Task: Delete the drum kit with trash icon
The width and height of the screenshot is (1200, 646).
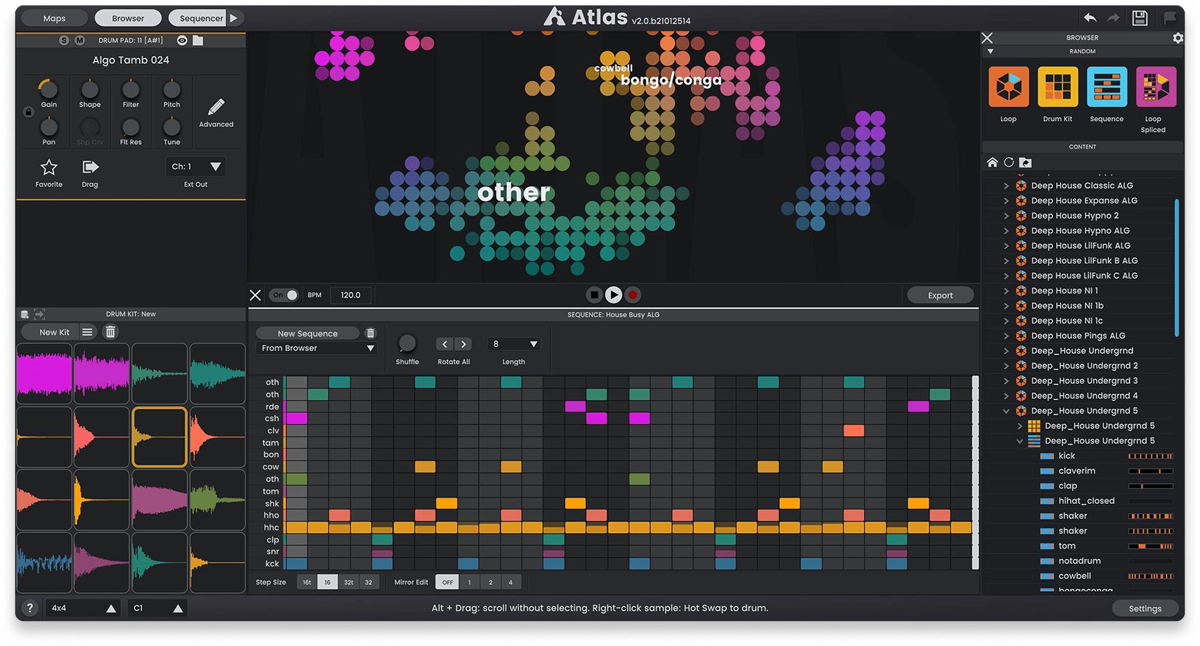Action: 110,332
